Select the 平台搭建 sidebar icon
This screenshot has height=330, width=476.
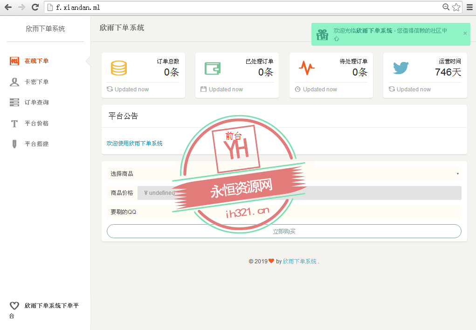point(14,144)
